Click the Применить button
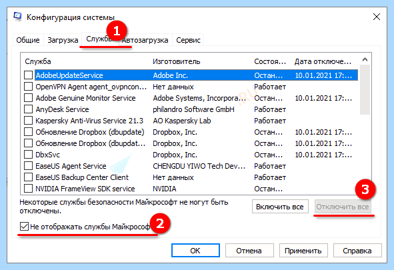 pyautogui.click(x=303, y=251)
